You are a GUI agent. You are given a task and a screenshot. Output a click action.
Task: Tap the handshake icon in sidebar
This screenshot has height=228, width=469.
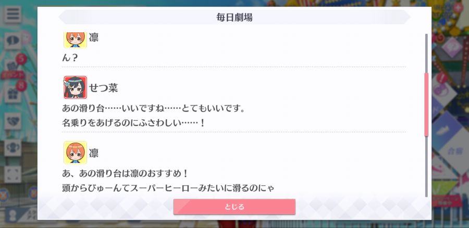(13, 121)
